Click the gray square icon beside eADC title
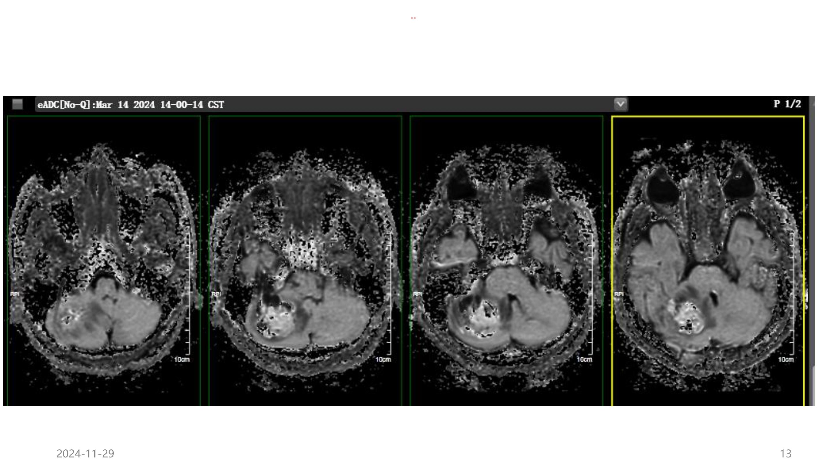Image resolution: width=831 pixels, height=467 pixels. pyautogui.click(x=17, y=104)
